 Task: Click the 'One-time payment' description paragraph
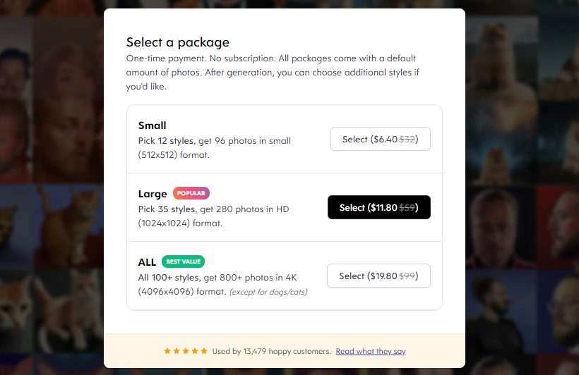tap(273, 73)
